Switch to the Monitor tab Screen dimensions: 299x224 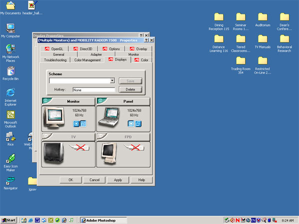(134, 54)
